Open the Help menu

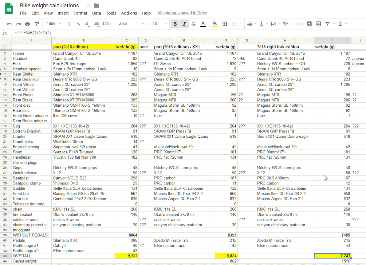146,13
